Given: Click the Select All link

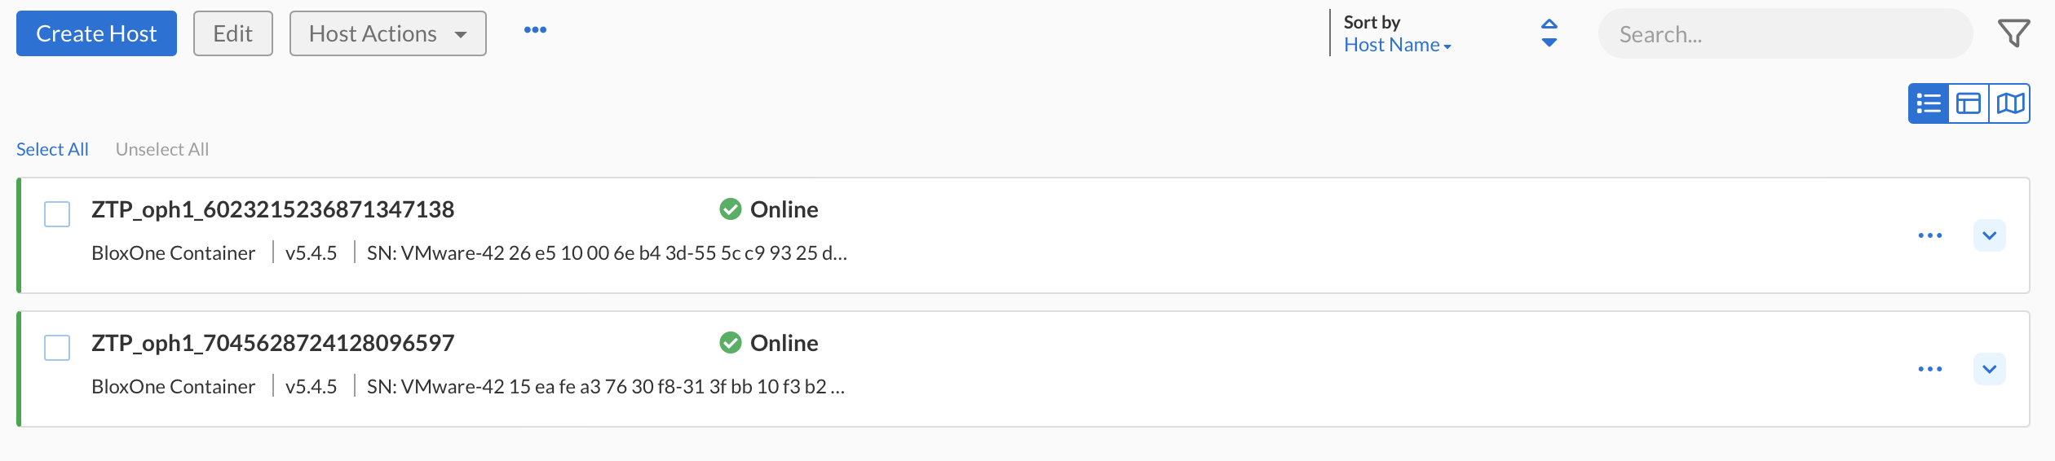Looking at the screenshot, I should click(52, 149).
